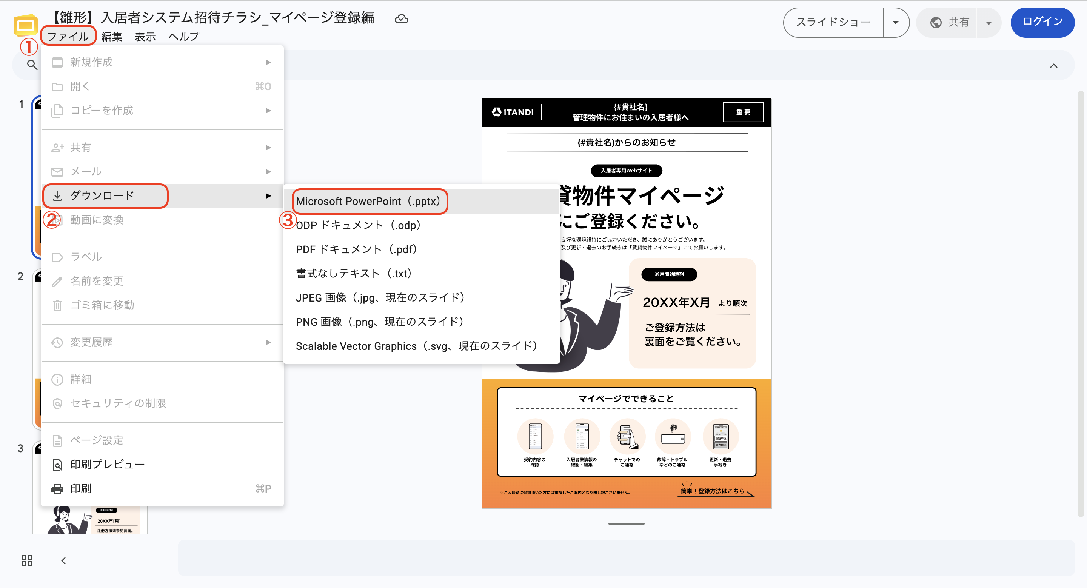Viewport: 1087px width, 588px height.
Task: Expand the スライドショー dropdown arrow
Action: (x=895, y=22)
